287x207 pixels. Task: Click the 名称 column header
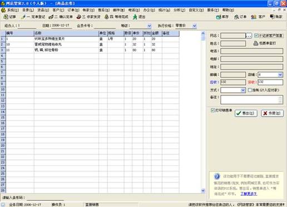pos(66,33)
